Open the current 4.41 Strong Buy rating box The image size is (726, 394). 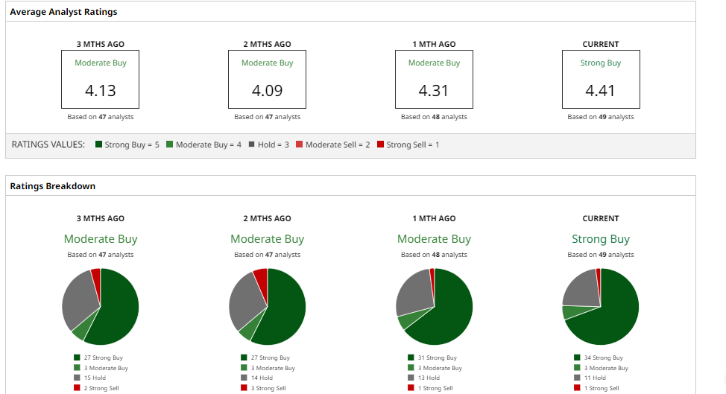tap(601, 80)
